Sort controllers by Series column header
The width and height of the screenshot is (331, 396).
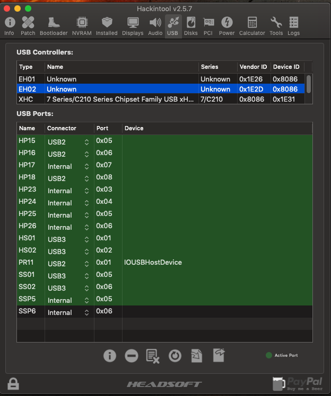[218, 67]
